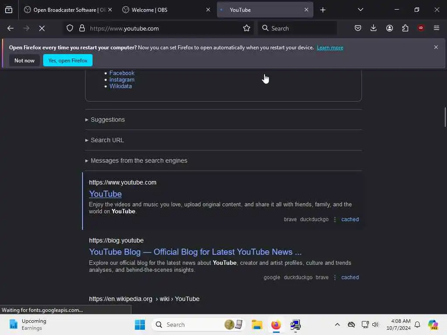Click the network display tray icon
The height and width of the screenshot is (335, 447).
365,325
